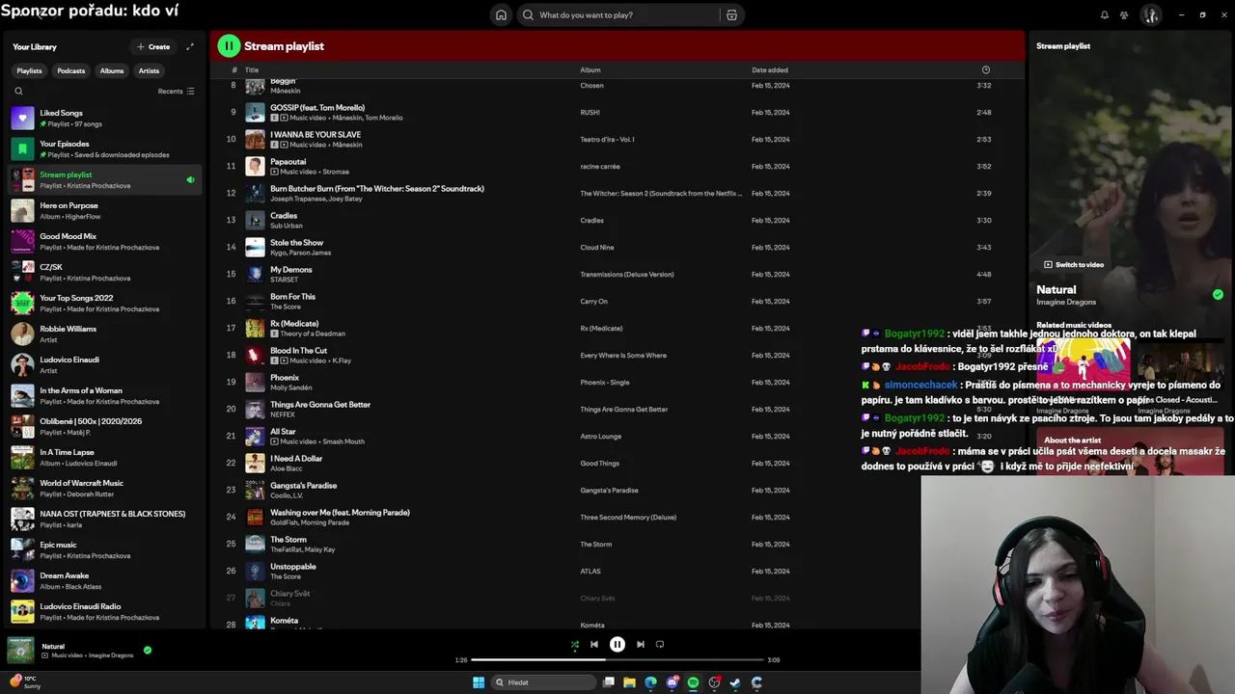Open Liked Songs in the library
The height and width of the screenshot is (694, 1235).
click(x=104, y=118)
